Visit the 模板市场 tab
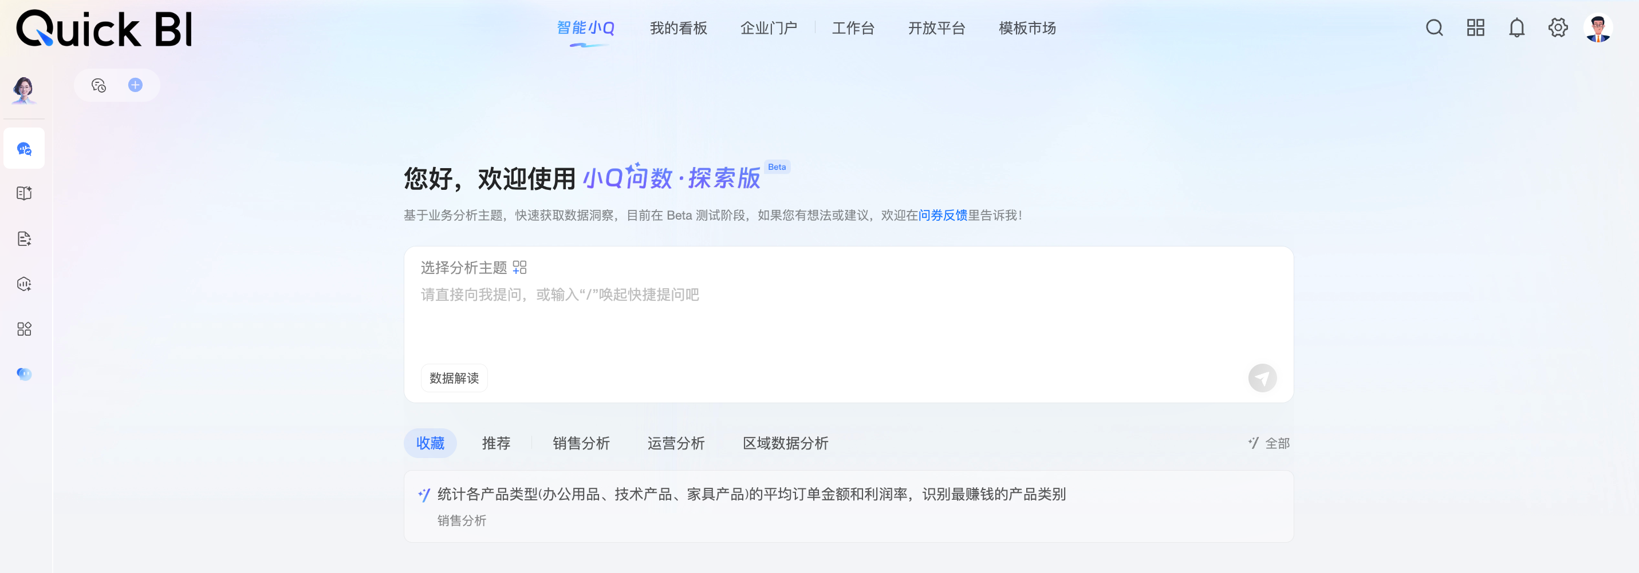The width and height of the screenshot is (1639, 573). tap(1027, 29)
